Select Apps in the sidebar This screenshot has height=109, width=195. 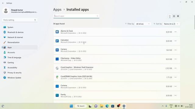pos(20,47)
